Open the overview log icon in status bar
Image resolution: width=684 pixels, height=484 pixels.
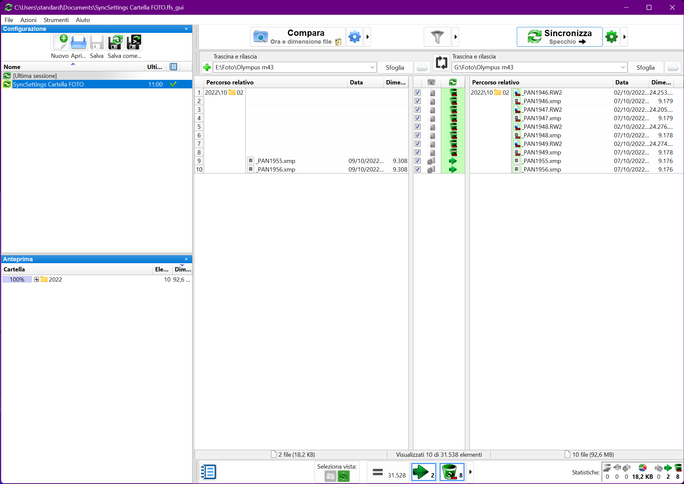point(208,472)
